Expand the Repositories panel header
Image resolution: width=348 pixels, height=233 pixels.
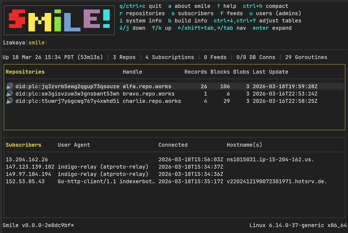click(25, 72)
